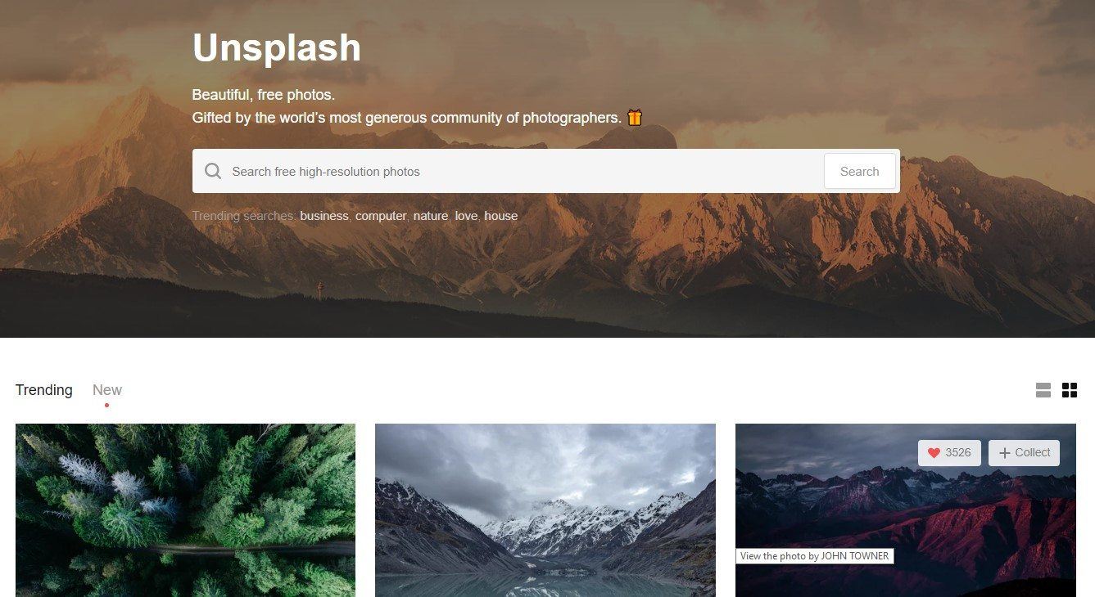The height and width of the screenshot is (597, 1095).
Task: Switch to the list layout view icon
Action: (x=1043, y=390)
